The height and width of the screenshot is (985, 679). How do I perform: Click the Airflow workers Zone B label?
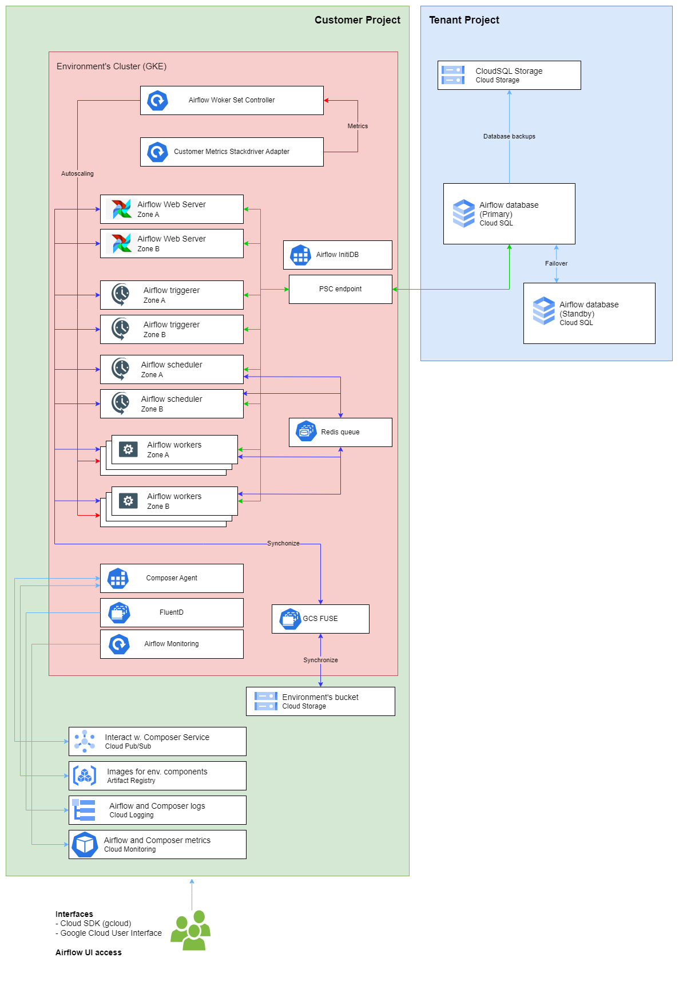pyautogui.click(x=174, y=501)
